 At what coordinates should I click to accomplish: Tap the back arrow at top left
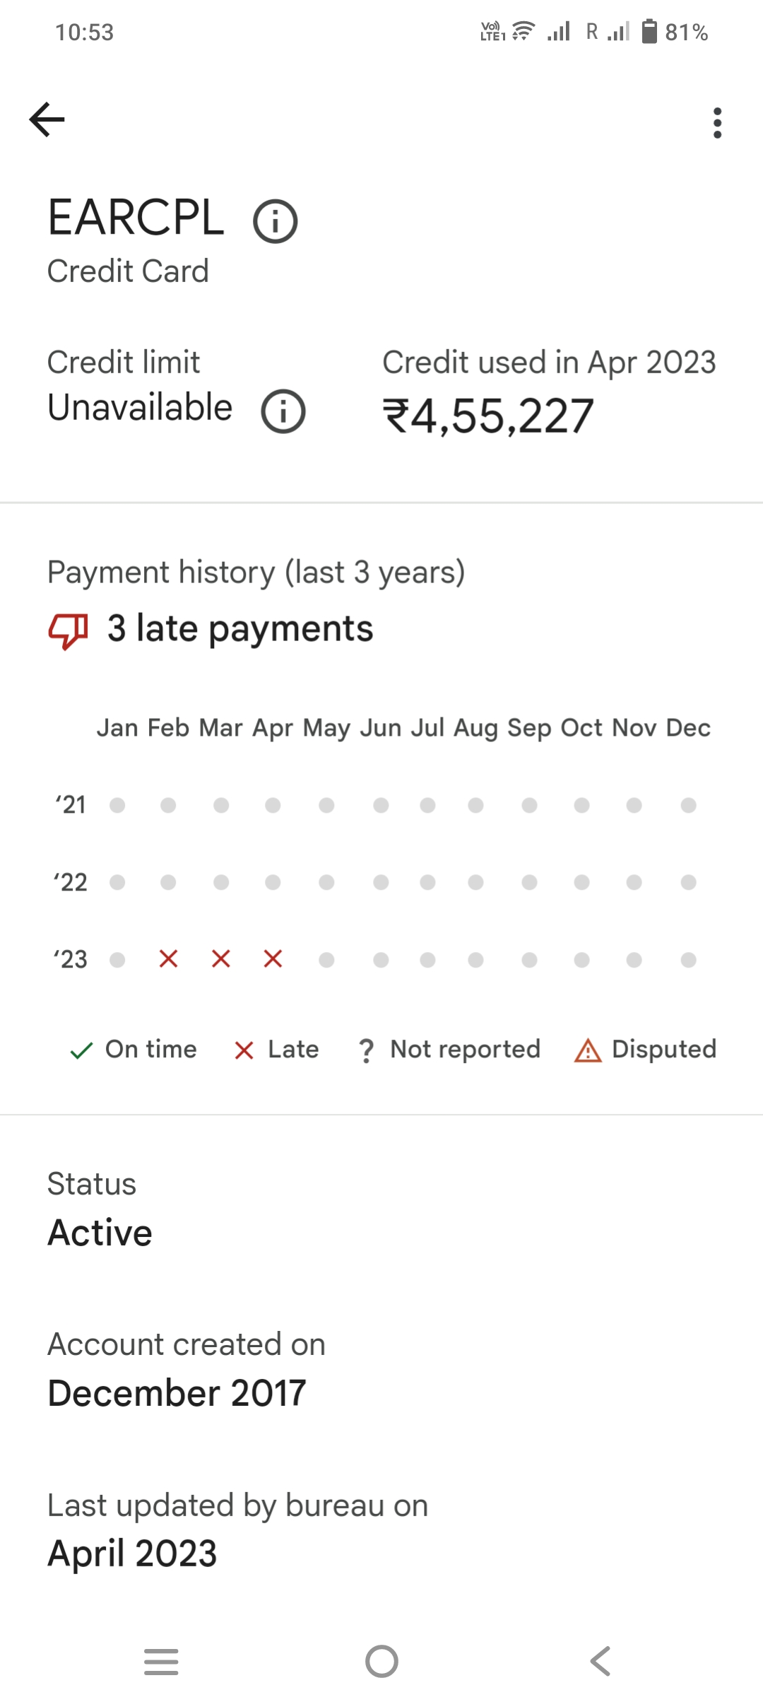coord(47,119)
